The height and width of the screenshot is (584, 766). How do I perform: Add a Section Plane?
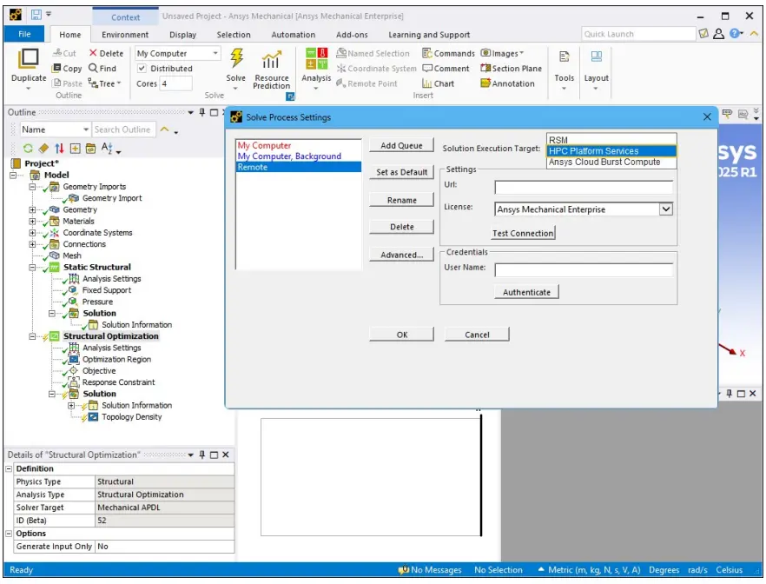tap(511, 69)
